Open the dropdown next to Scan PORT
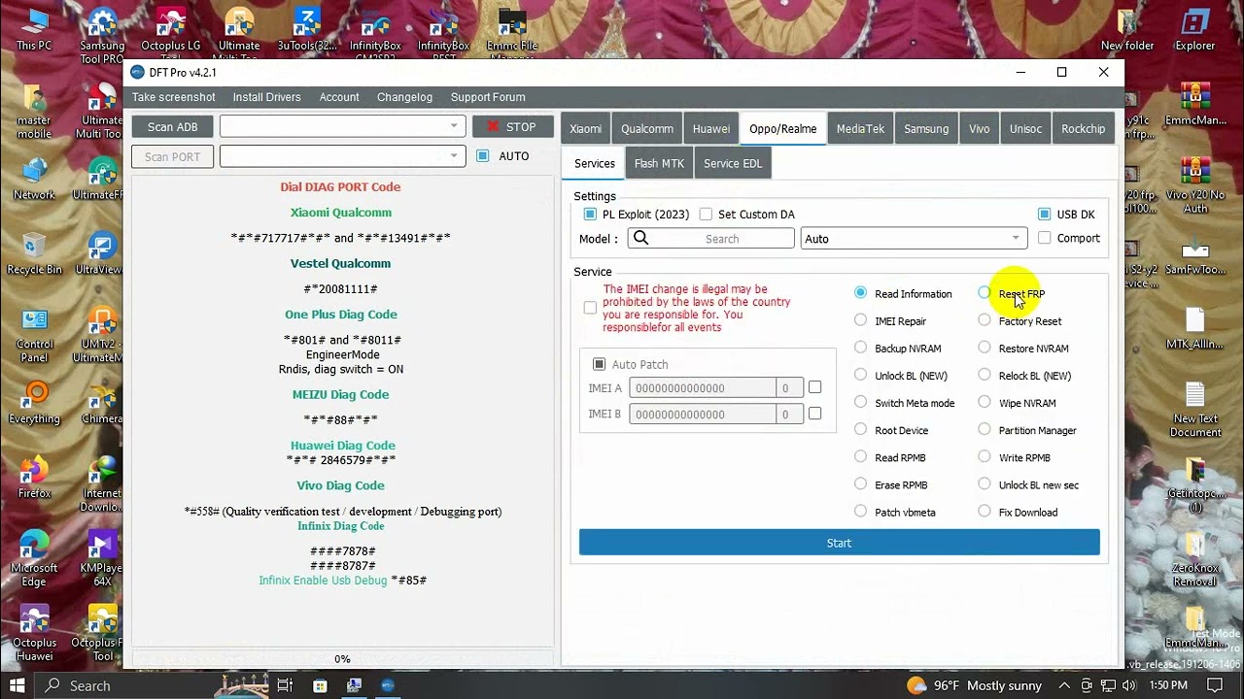1244x699 pixels. tap(453, 156)
